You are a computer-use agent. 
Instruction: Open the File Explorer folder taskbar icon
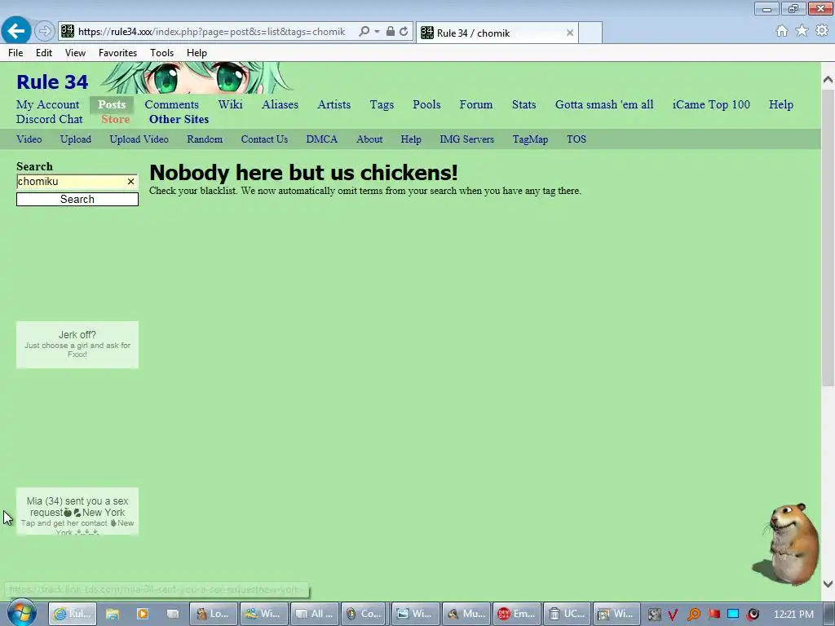click(113, 614)
